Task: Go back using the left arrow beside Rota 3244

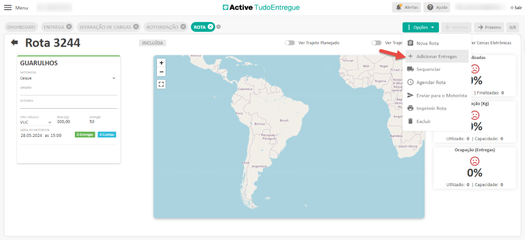Action: (14, 43)
